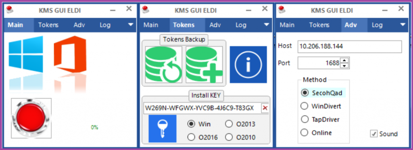
Task: Switch to Main tab in right window
Action: 287,25
